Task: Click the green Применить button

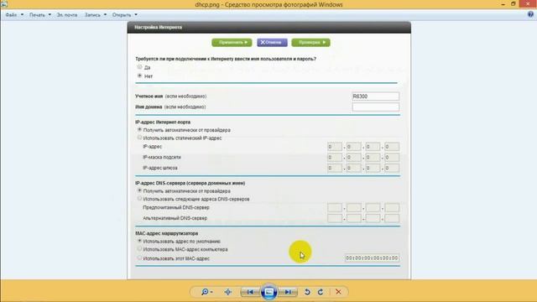Action: (x=232, y=43)
